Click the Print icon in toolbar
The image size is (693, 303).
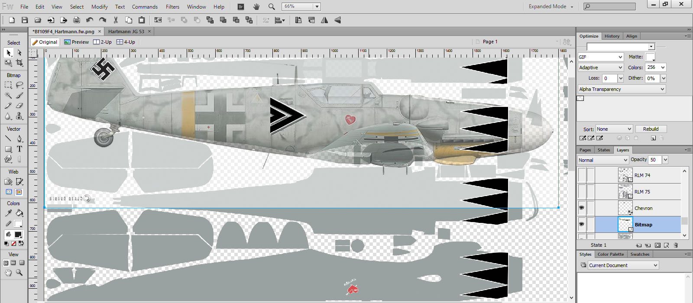pos(77,20)
